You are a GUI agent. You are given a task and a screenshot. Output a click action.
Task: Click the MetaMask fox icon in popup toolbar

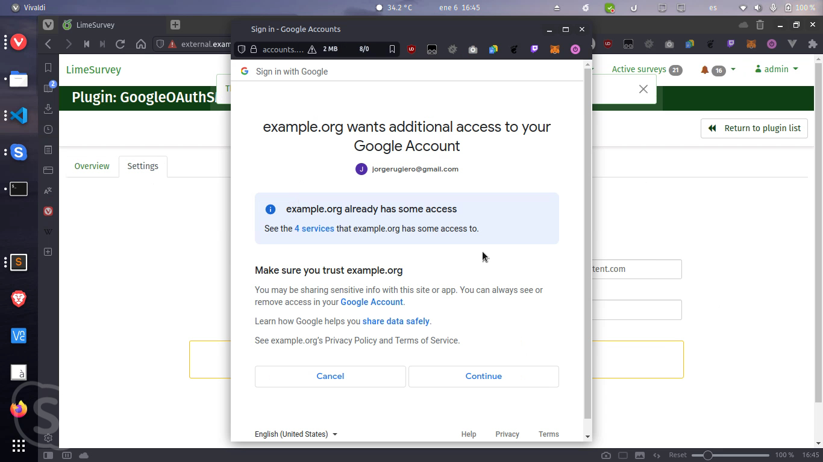pyautogui.click(x=555, y=49)
